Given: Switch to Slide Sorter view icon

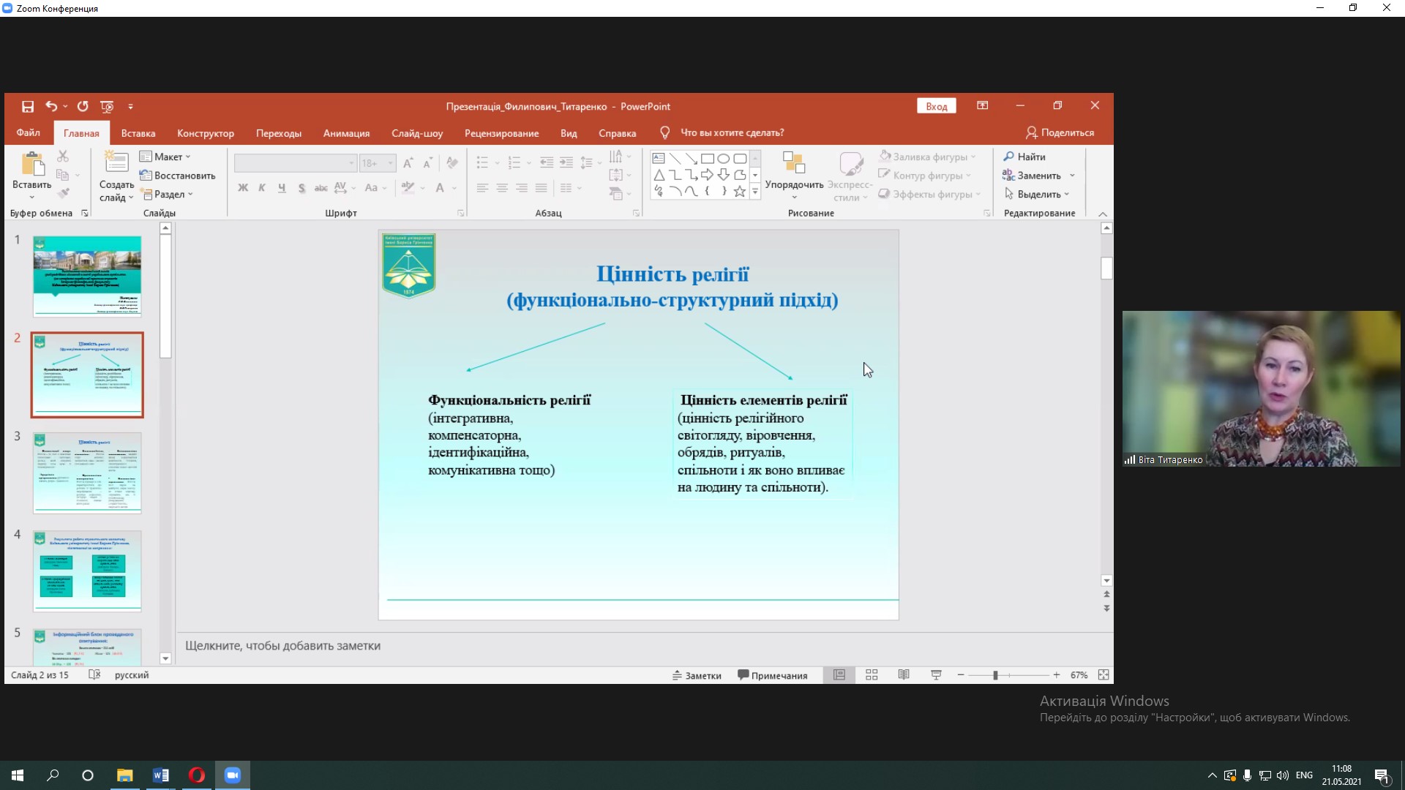Looking at the screenshot, I should (x=872, y=675).
